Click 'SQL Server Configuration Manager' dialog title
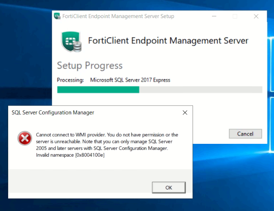Image resolution: width=274 pixels, height=211 pixels. 53,112
